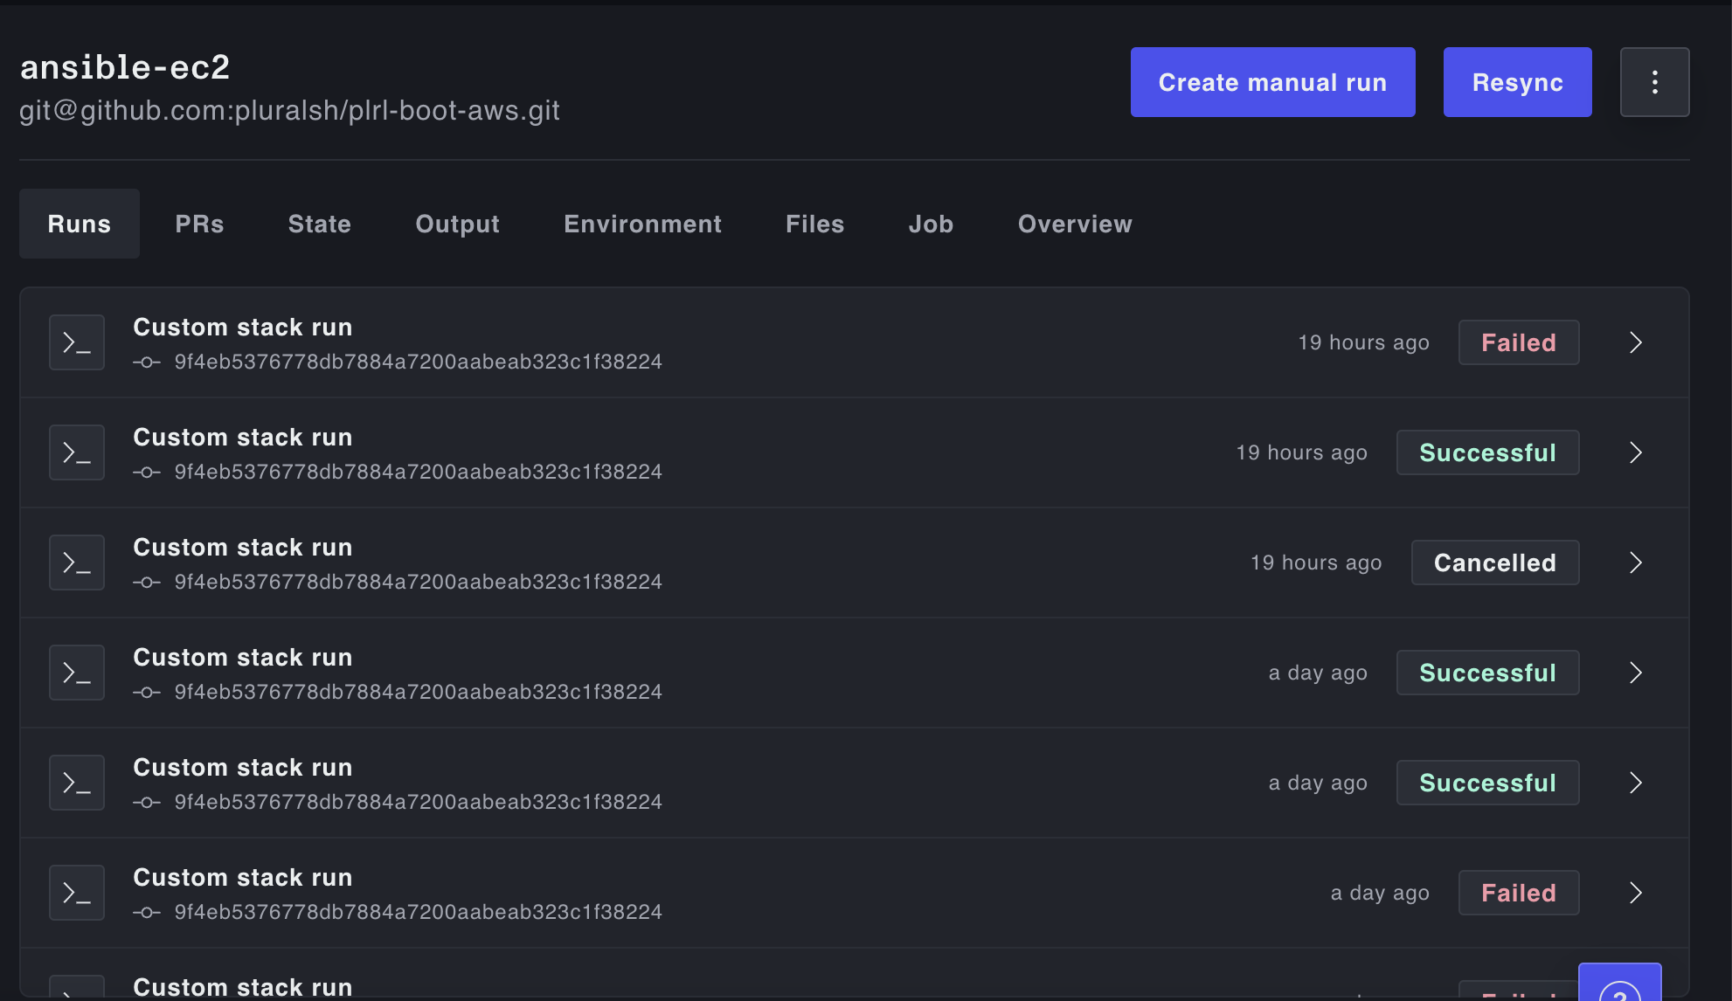Open the Environment tab
1732x1001 pixels.
point(642,224)
